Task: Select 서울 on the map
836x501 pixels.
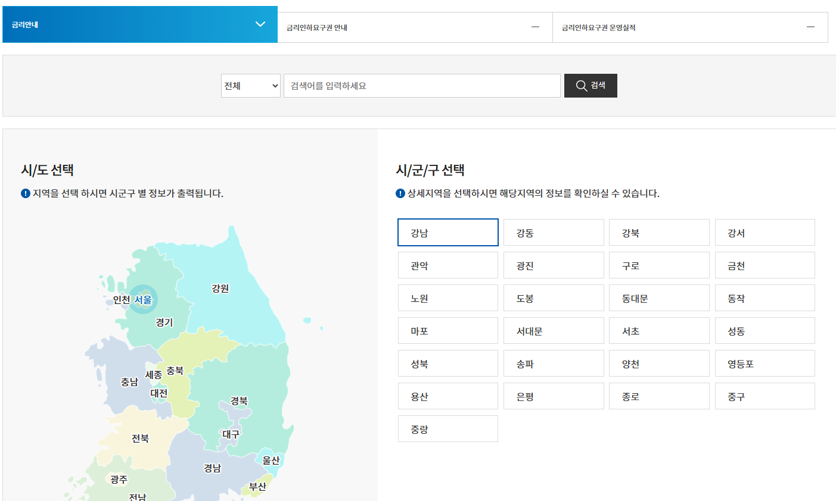Action: pos(143,300)
